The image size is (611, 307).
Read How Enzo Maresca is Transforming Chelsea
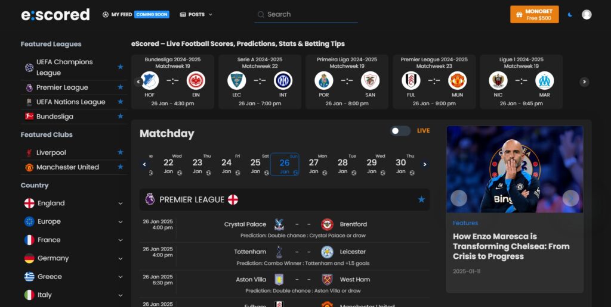coord(511,246)
